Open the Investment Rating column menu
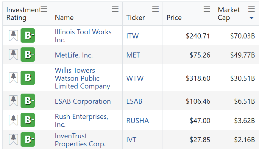This screenshot has height=152, width=259. tap(44, 9)
